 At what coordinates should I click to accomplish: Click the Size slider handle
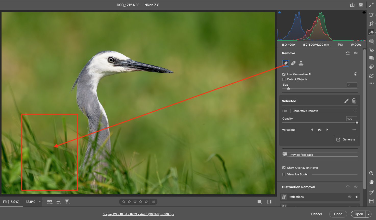click(x=289, y=88)
